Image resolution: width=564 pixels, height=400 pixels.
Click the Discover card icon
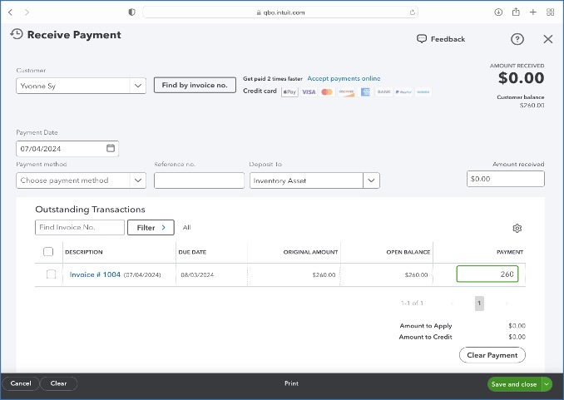point(346,92)
